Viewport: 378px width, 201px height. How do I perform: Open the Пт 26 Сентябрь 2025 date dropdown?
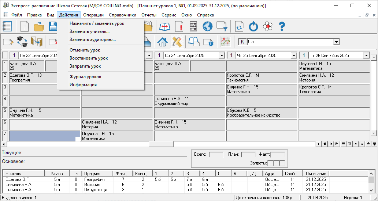click(366, 56)
